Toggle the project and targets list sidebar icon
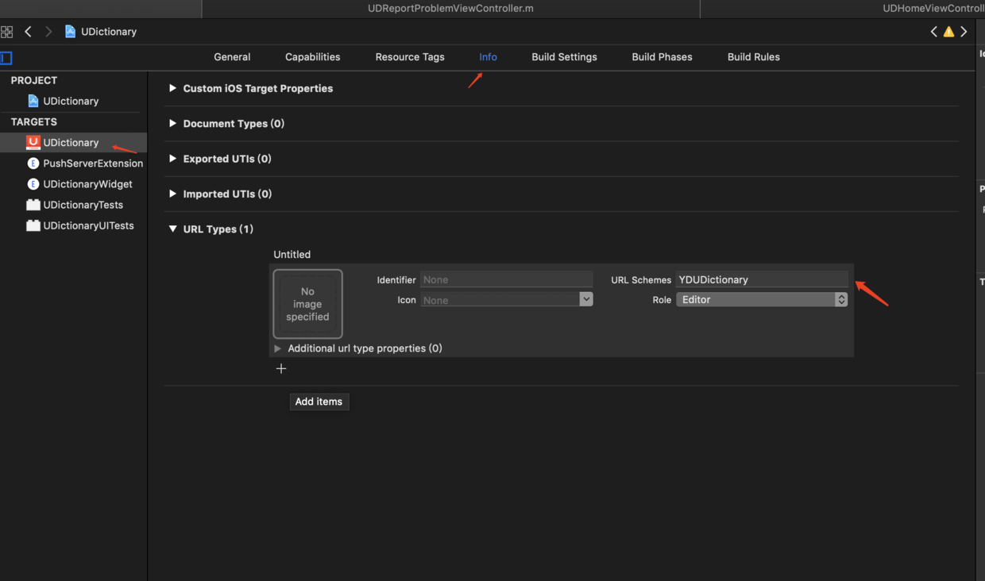This screenshot has height=581, width=985. click(6, 57)
